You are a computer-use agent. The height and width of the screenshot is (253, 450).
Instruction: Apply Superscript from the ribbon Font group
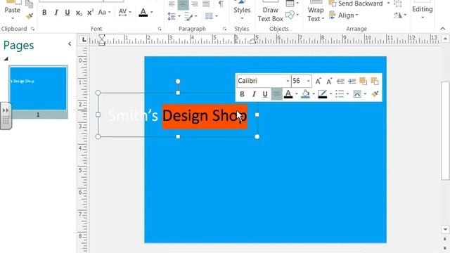point(90,13)
